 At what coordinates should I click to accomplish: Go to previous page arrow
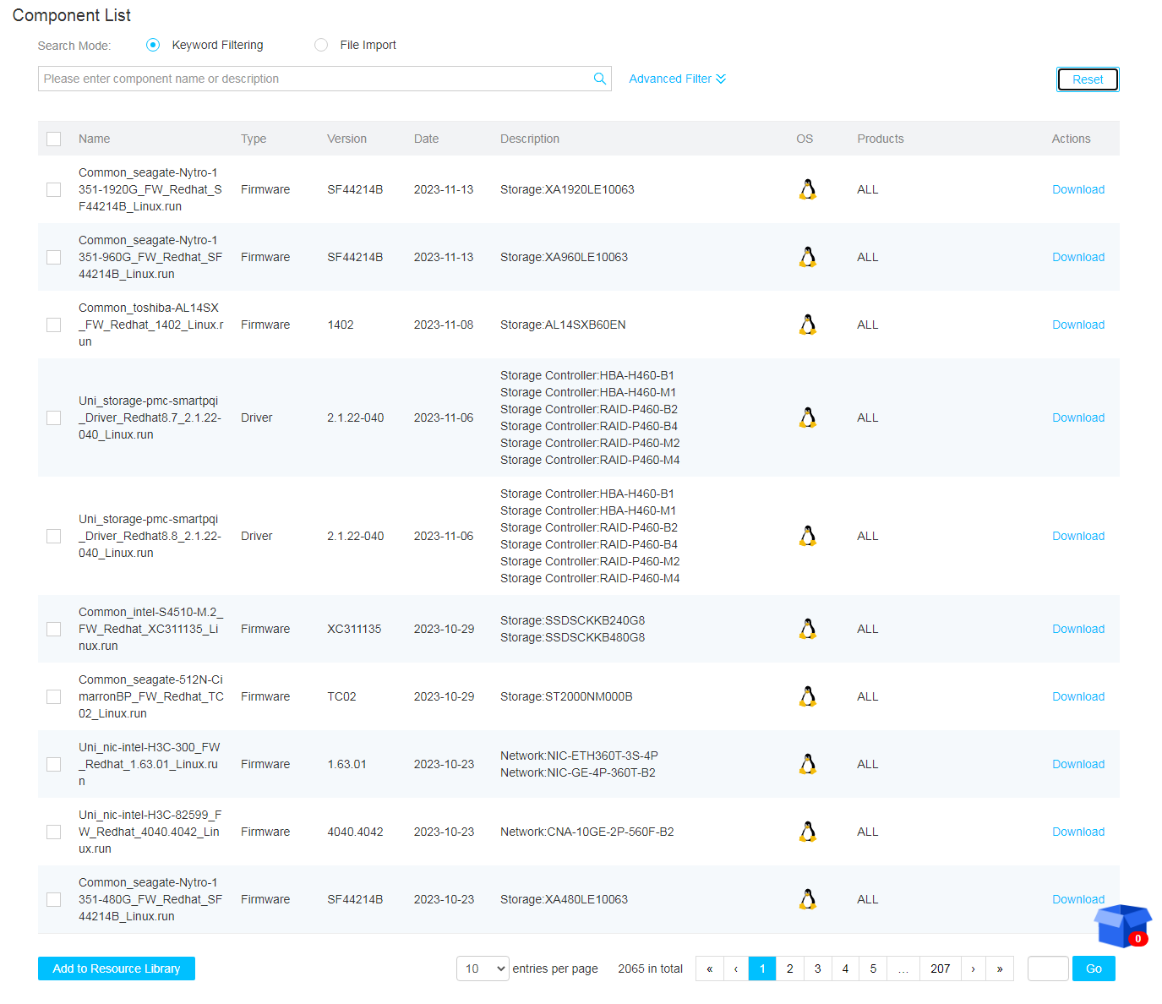[736, 969]
